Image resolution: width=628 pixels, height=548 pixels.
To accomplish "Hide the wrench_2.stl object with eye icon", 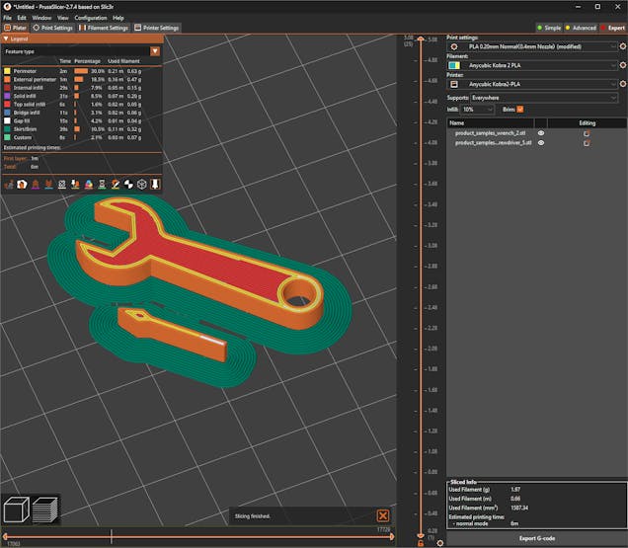I will tap(540, 132).
